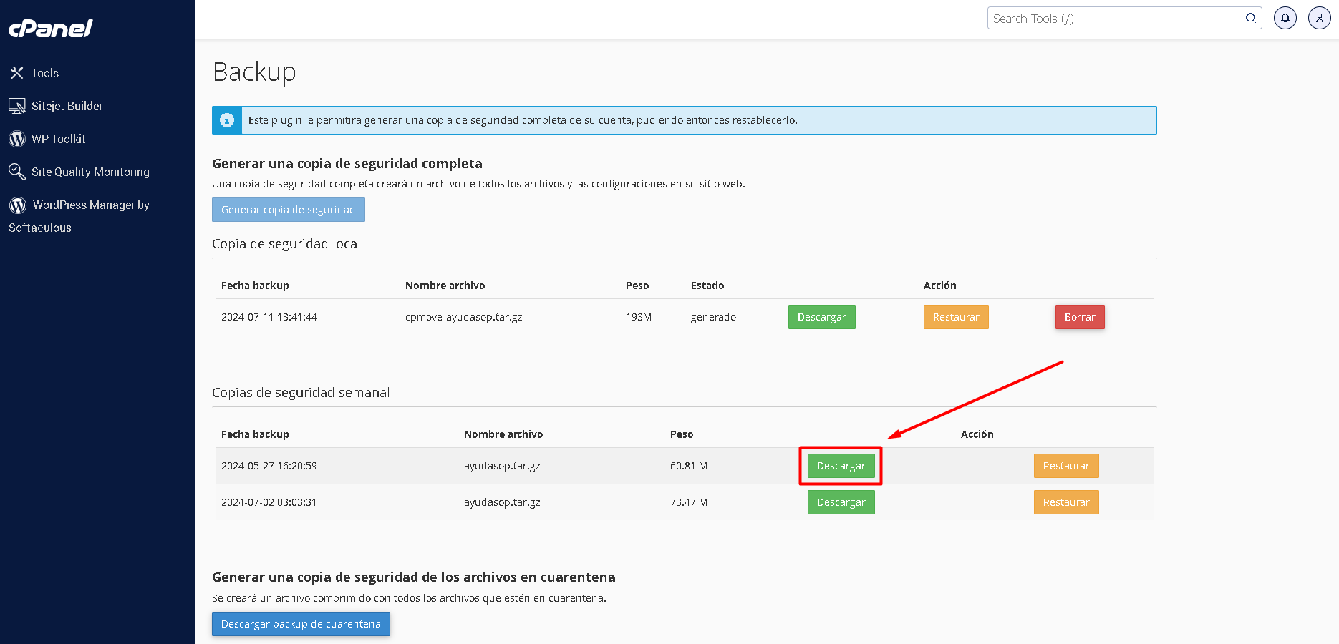Click the blue info icon in the banner

click(227, 120)
